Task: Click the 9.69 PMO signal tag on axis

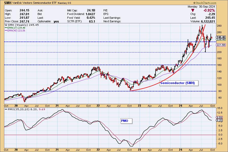Action: (x=219, y=117)
